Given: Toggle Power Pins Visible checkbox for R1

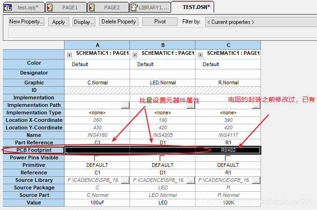Looking at the screenshot, I should [x=228, y=158].
